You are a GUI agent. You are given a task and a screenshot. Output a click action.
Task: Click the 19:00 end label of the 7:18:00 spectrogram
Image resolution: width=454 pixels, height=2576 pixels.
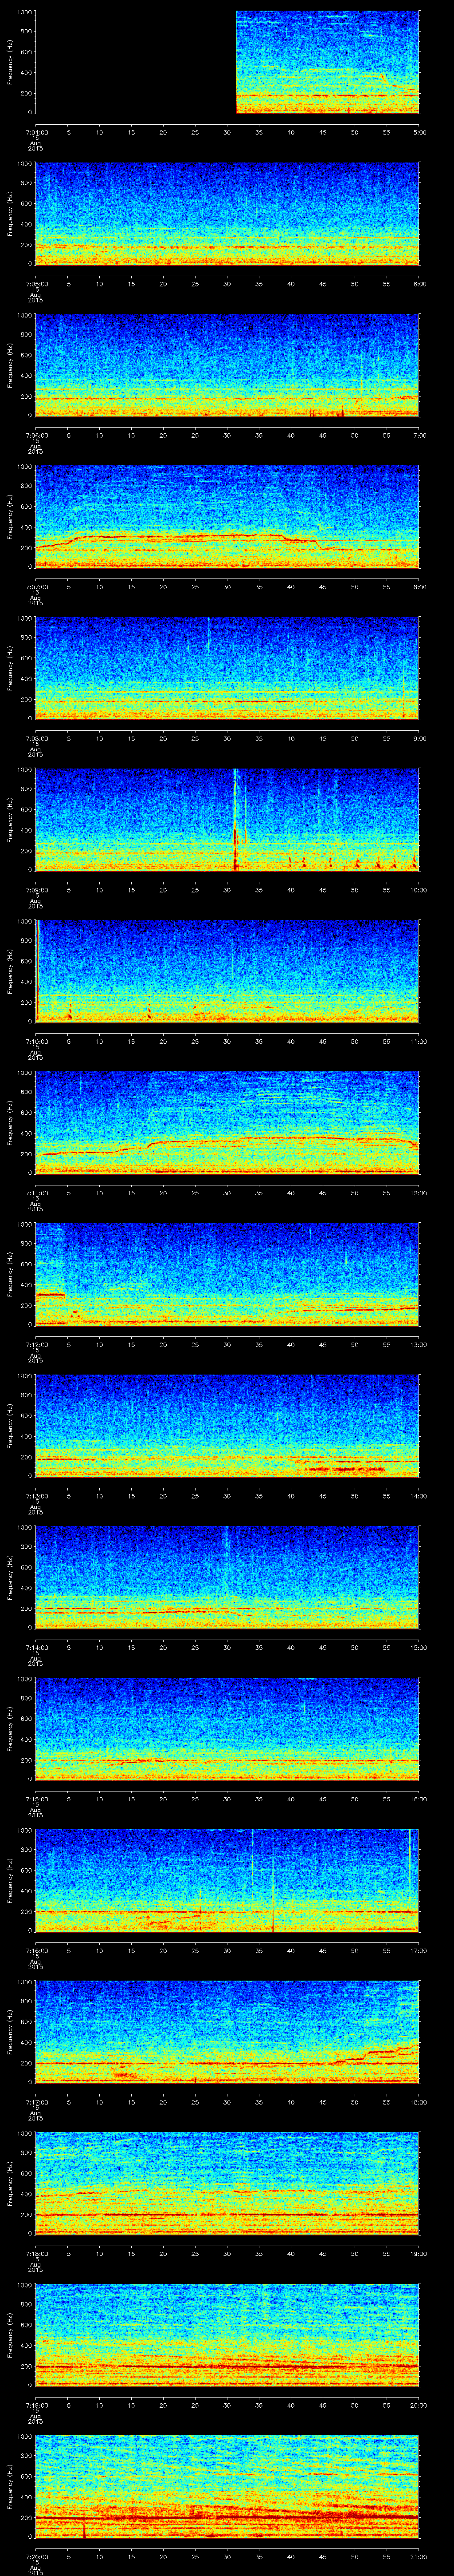tap(419, 2252)
